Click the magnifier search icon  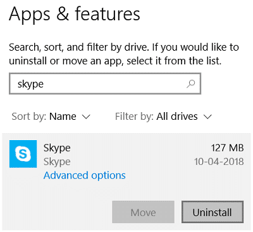click(191, 84)
